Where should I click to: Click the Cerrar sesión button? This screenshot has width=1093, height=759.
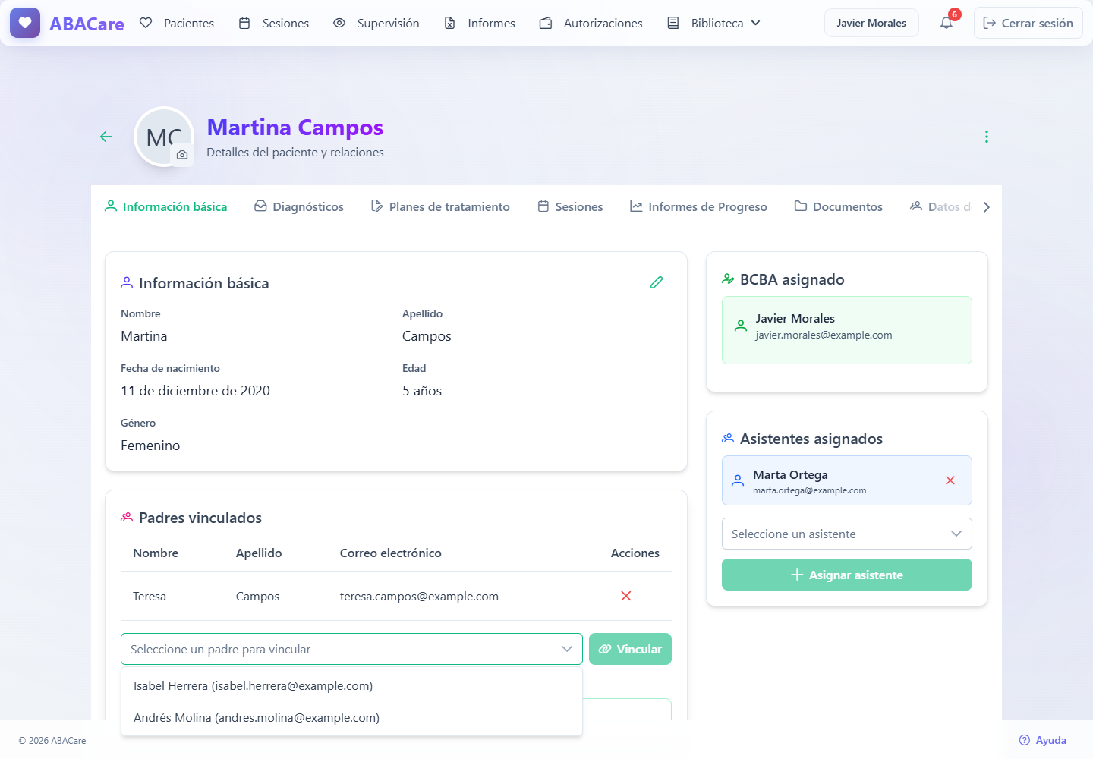(x=1028, y=23)
